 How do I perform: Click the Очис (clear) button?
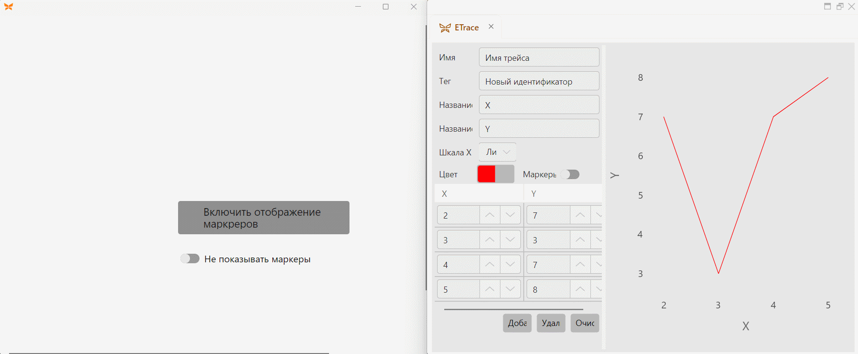(x=585, y=323)
